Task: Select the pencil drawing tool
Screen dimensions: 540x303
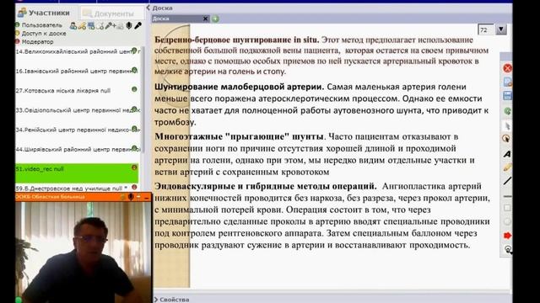Action: point(507,167)
